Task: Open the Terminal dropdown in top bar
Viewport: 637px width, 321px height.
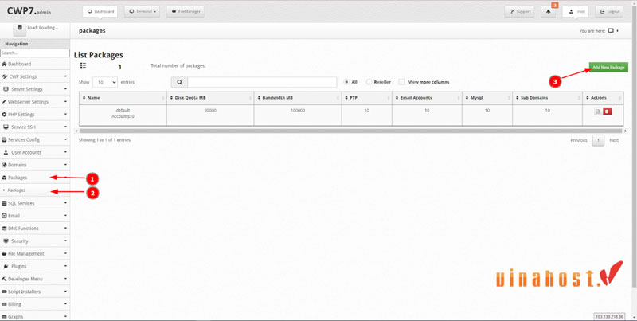Action: (x=142, y=12)
